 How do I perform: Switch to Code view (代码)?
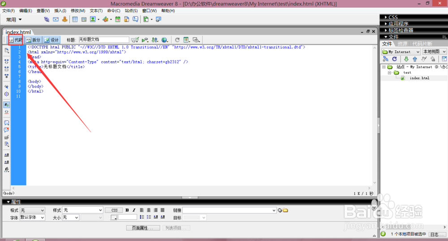pyautogui.click(x=15, y=40)
